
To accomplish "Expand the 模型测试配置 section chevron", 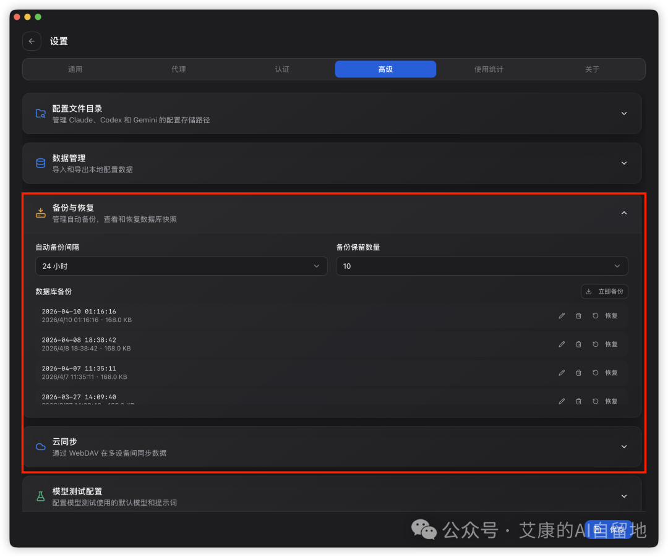I will point(624,496).
